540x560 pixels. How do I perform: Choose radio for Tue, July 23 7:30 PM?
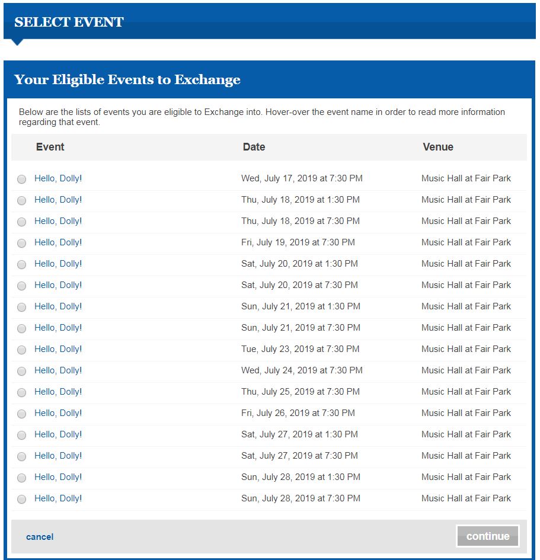click(22, 350)
